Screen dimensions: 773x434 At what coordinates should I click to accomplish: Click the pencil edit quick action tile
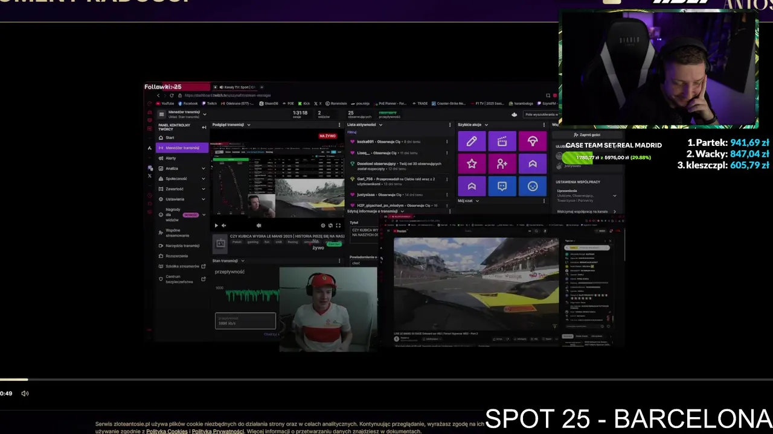pyautogui.click(x=472, y=141)
